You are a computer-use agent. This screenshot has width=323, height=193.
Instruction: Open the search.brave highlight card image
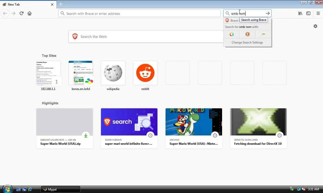[129, 122]
